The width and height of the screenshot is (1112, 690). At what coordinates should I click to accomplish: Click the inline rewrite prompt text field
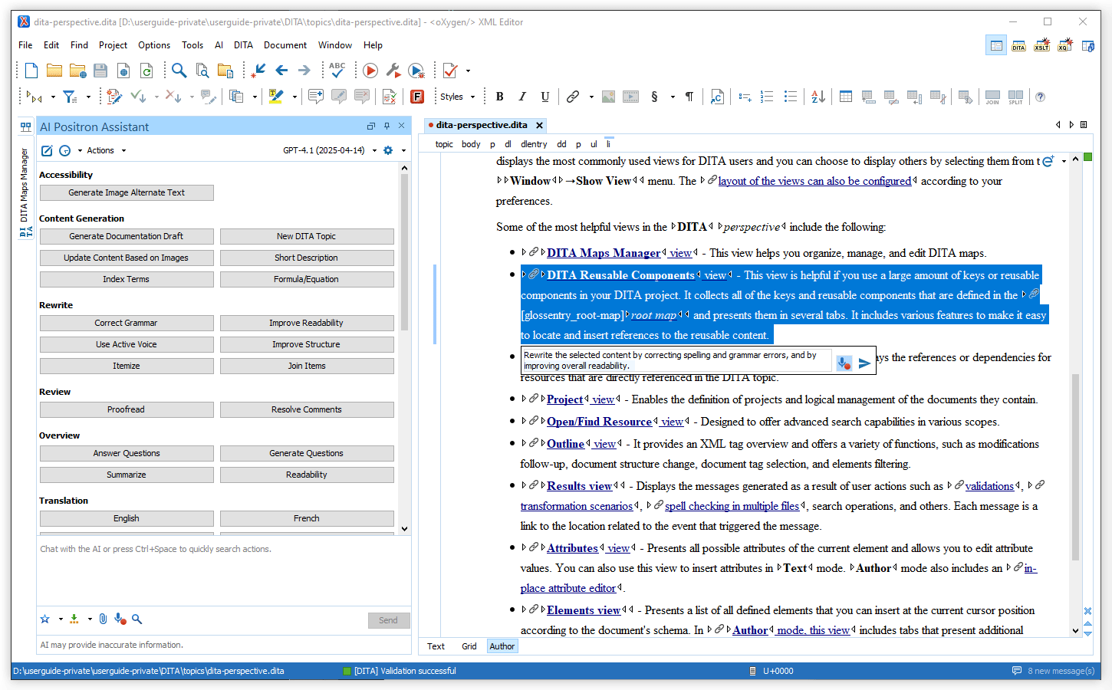click(x=676, y=360)
